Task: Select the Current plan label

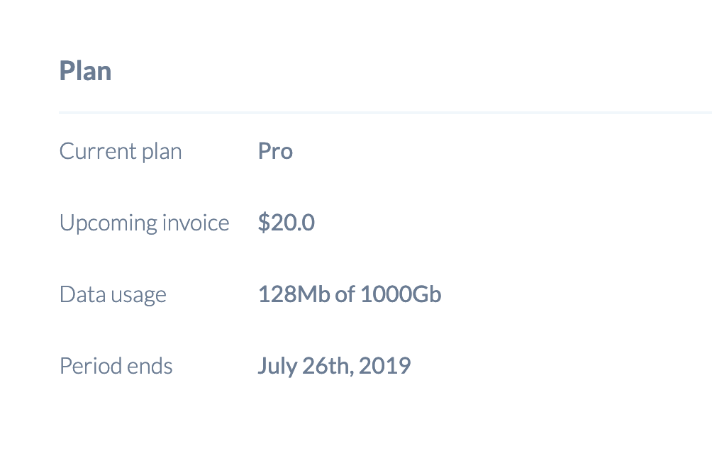Action: click(121, 152)
